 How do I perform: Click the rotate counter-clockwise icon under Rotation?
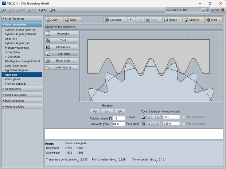tap(96, 111)
